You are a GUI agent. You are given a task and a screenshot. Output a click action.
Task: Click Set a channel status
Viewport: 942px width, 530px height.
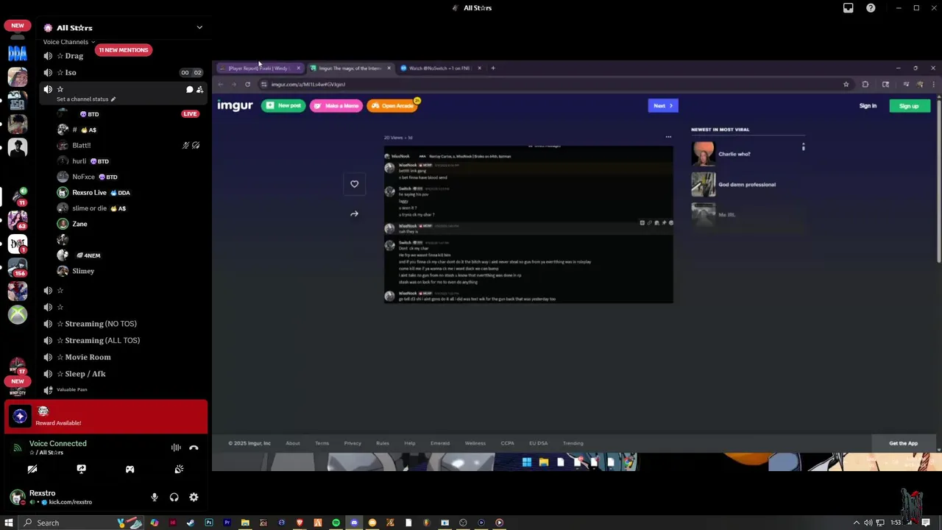click(86, 99)
